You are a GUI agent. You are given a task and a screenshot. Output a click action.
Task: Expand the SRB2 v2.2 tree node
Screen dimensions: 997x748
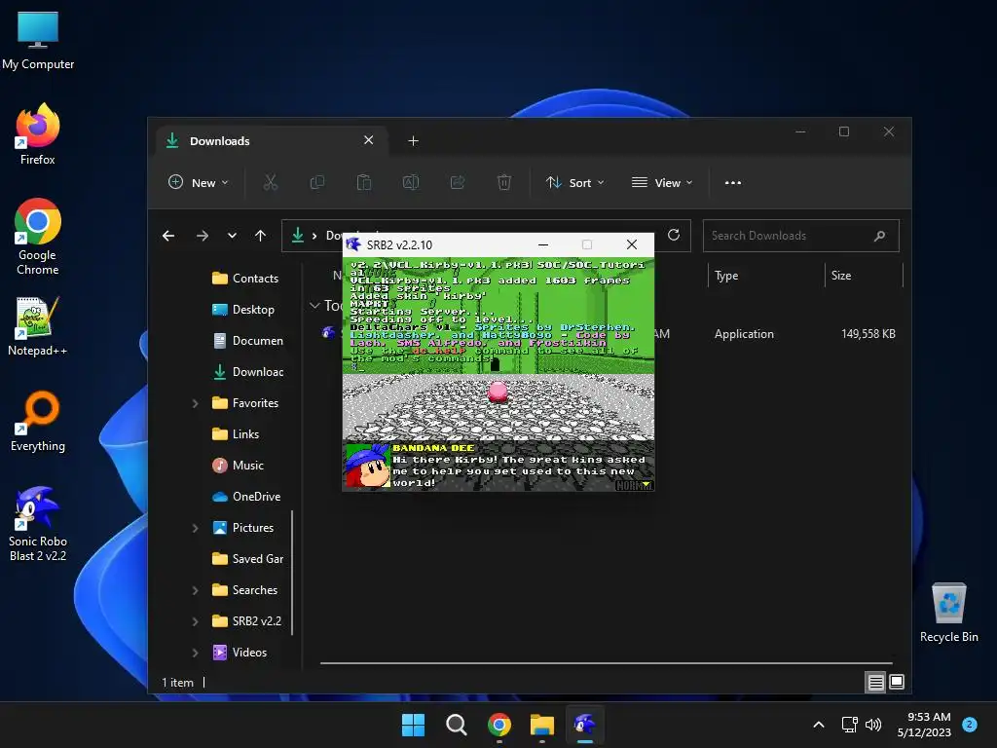click(195, 621)
